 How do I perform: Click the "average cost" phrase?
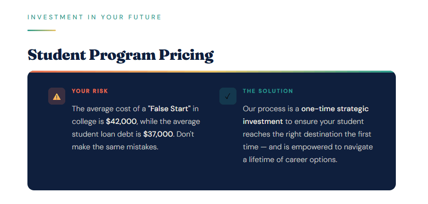[108, 109]
